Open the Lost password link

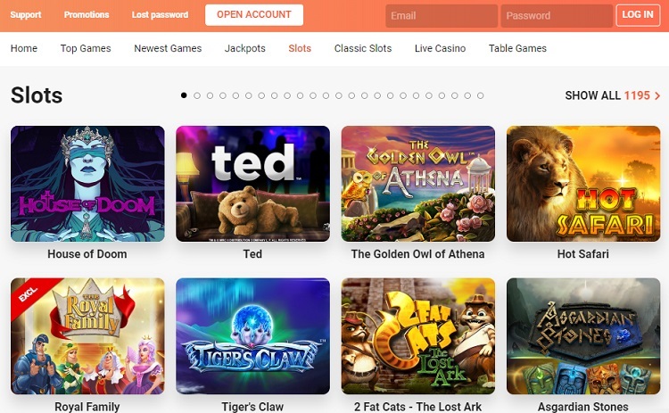point(160,14)
